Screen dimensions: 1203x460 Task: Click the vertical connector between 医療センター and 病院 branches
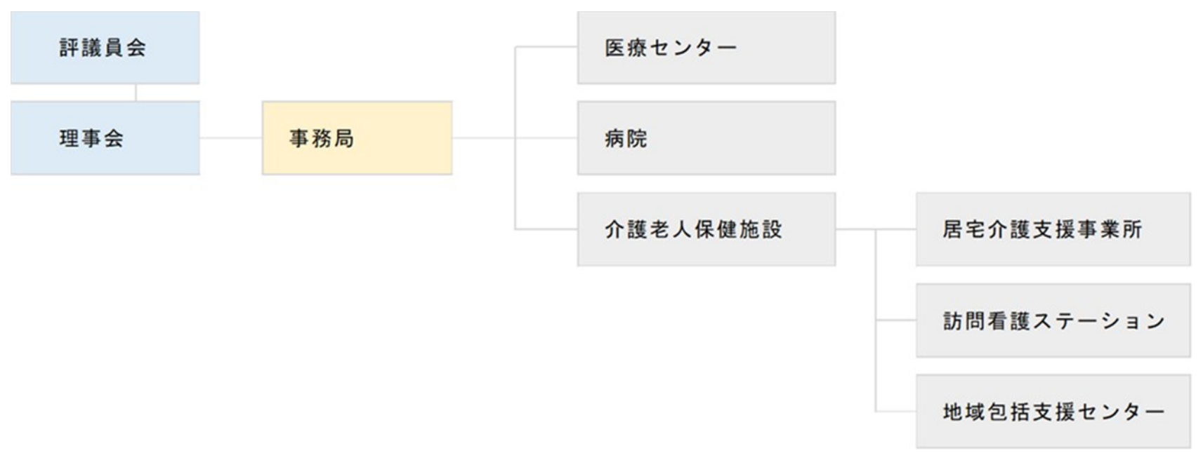(x=515, y=93)
